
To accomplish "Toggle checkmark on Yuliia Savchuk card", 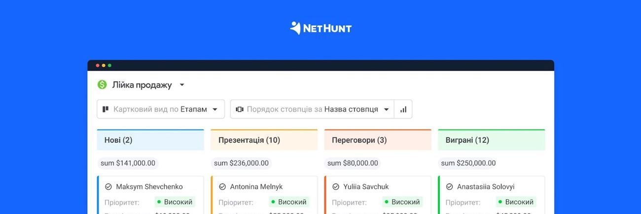I will (x=336, y=187).
